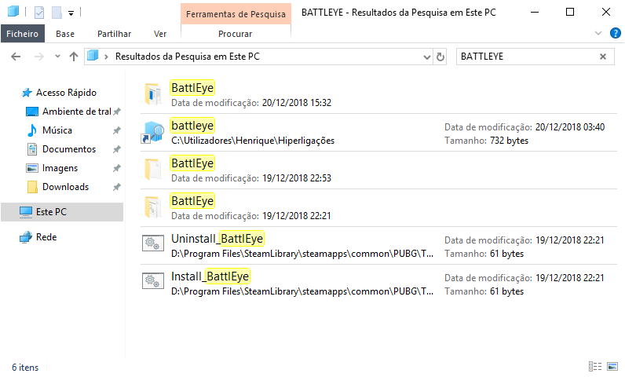This screenshot has width=625, height=377.
Task: Refresh the search results
Action: pos(440,57)
